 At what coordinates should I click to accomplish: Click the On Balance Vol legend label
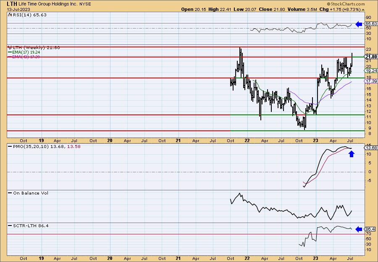click(x=31, y=193)
